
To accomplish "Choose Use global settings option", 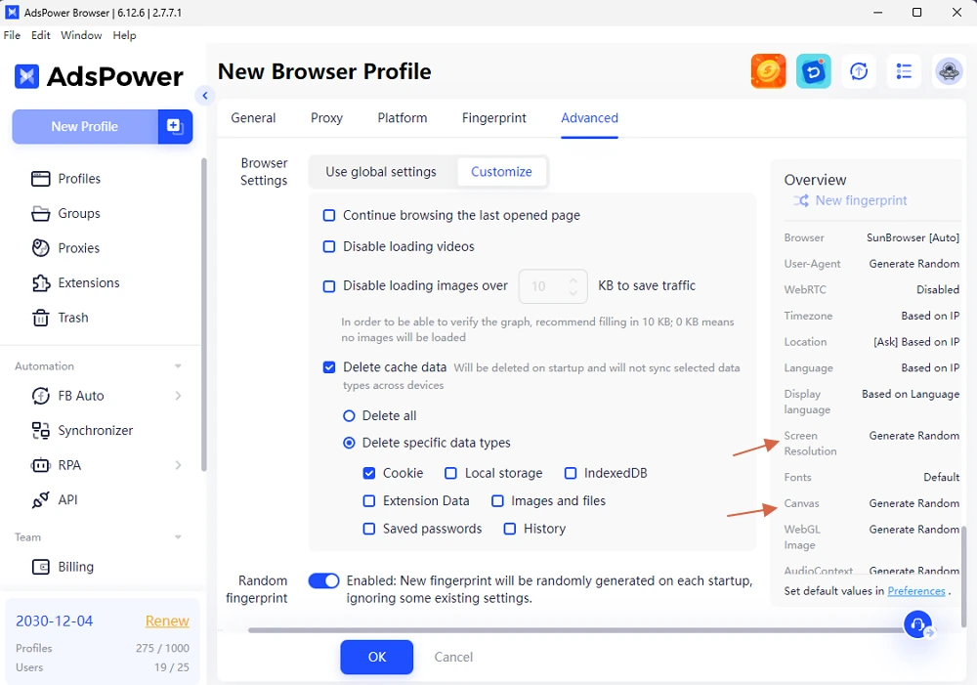I will [381, 172].
